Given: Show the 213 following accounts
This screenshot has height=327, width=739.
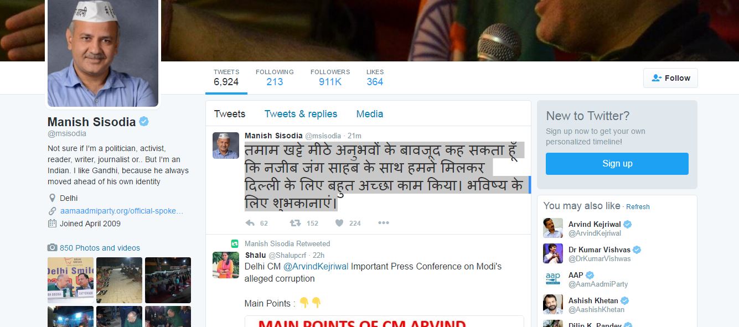Looking at the screenshot, I should [275, 77].
